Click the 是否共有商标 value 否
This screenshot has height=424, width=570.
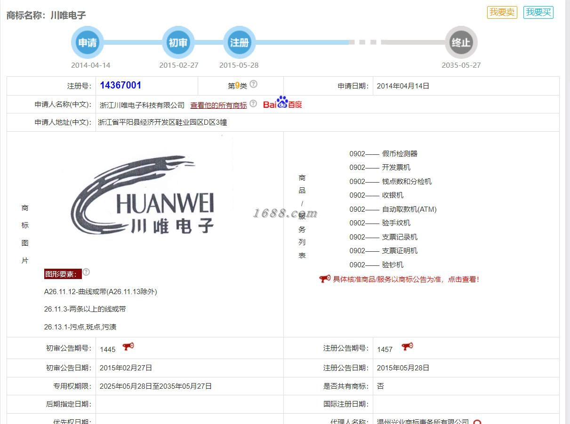[380, 386]
